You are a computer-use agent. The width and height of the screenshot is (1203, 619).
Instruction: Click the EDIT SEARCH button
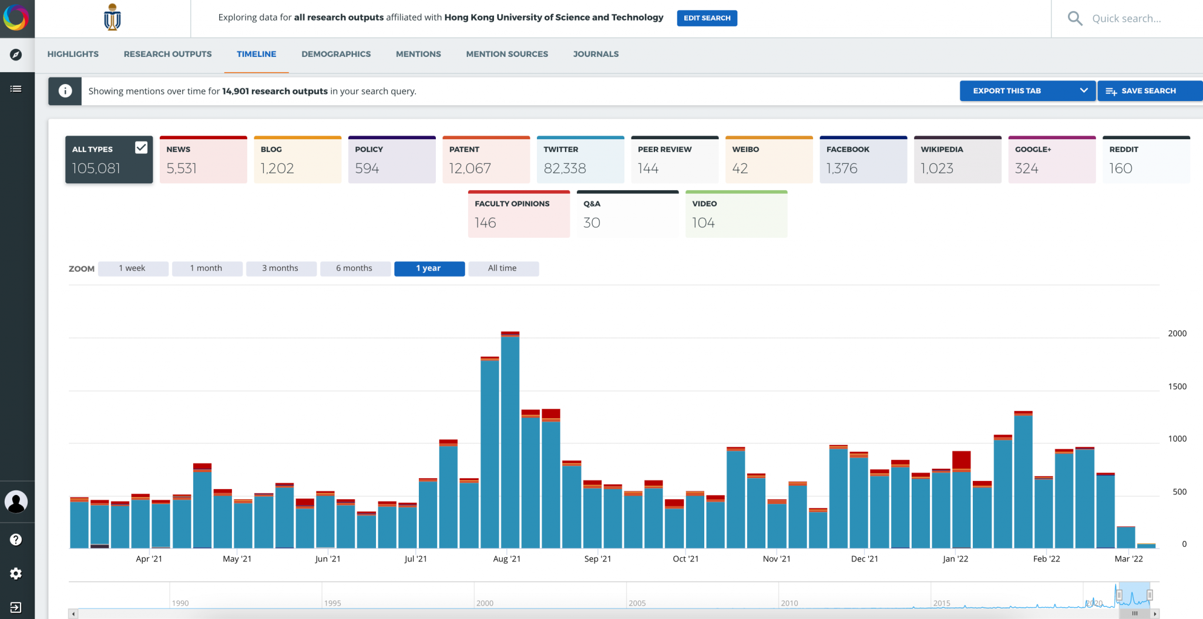(707, 18)
